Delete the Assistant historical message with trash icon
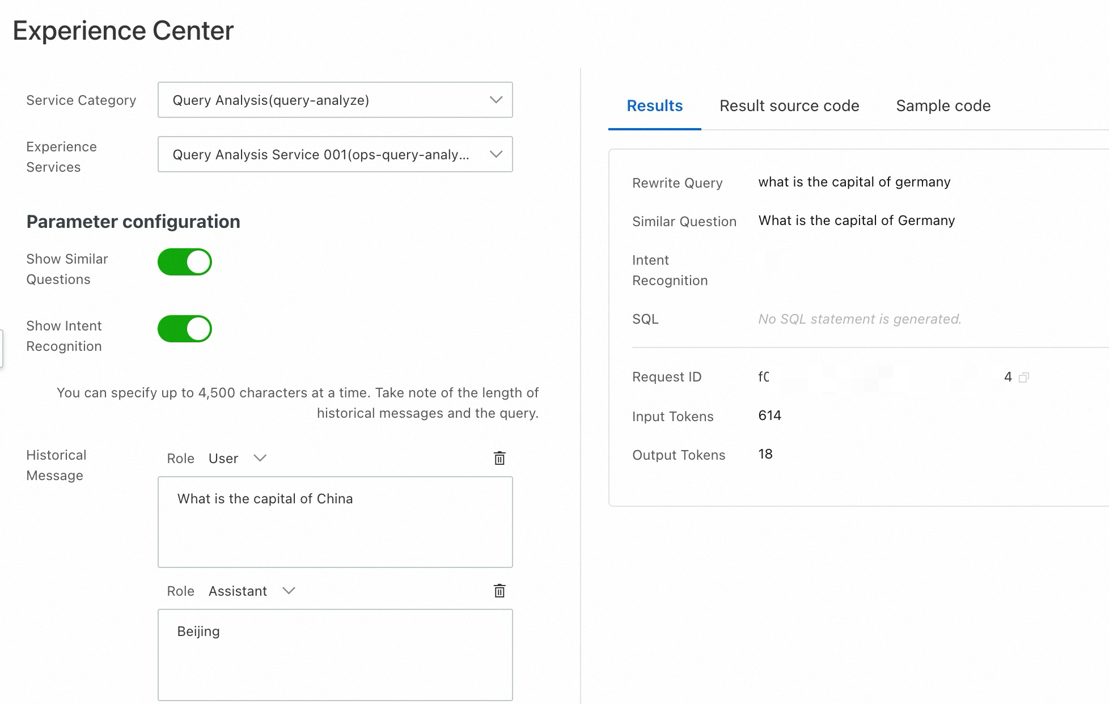This screenshot has width=1109, height=704. point(499,591)
